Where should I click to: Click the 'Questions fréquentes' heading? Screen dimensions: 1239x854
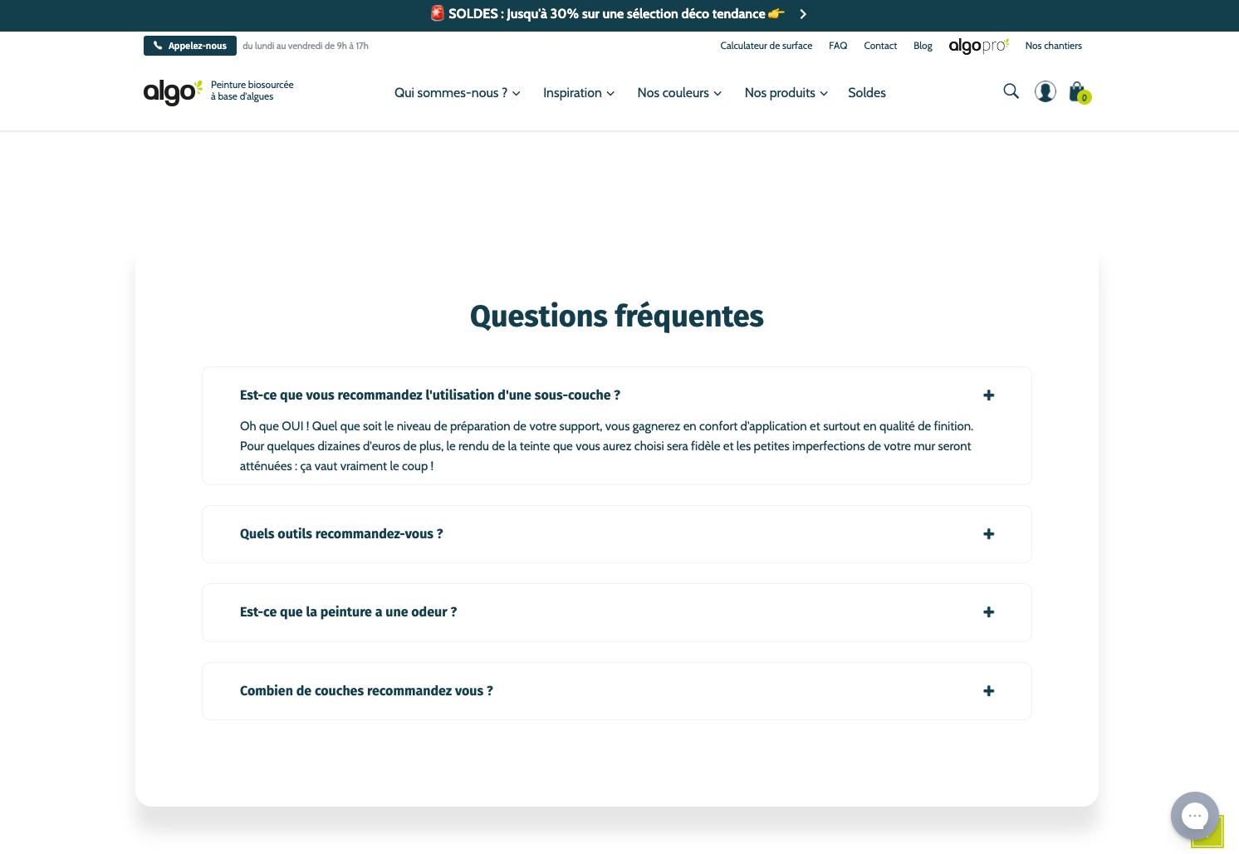[x=617, y=317]
